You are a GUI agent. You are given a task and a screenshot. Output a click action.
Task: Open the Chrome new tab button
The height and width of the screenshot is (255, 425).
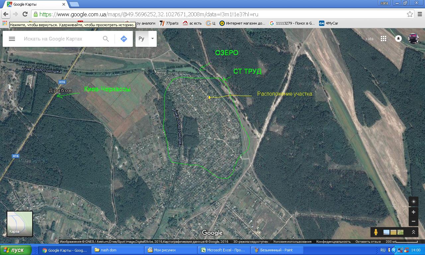click(x=74, y=4)
